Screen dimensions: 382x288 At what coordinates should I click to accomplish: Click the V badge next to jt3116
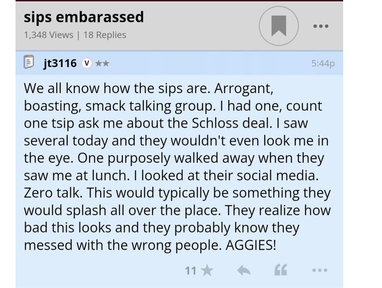[x=87, y=63]
